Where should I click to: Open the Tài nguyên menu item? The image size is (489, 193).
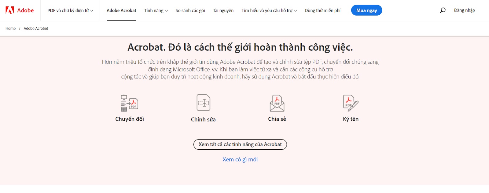pos(223,10)
